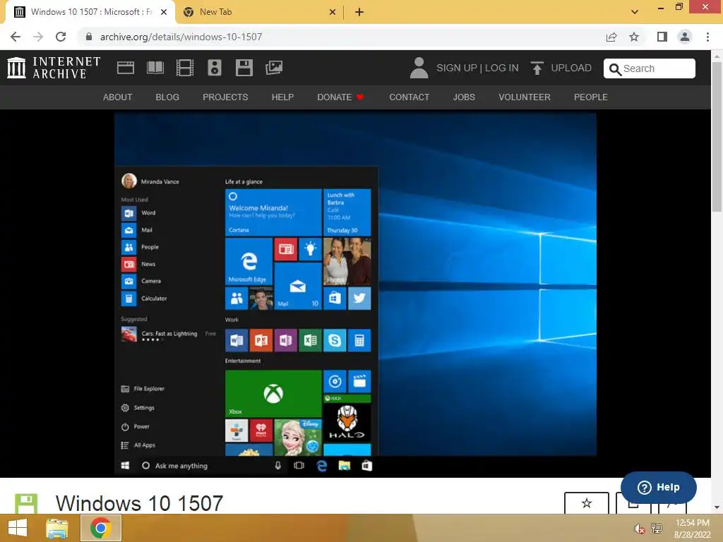Click the address bar URL
Viewport: 723px width, 542px height.
(x=181, y=37)
